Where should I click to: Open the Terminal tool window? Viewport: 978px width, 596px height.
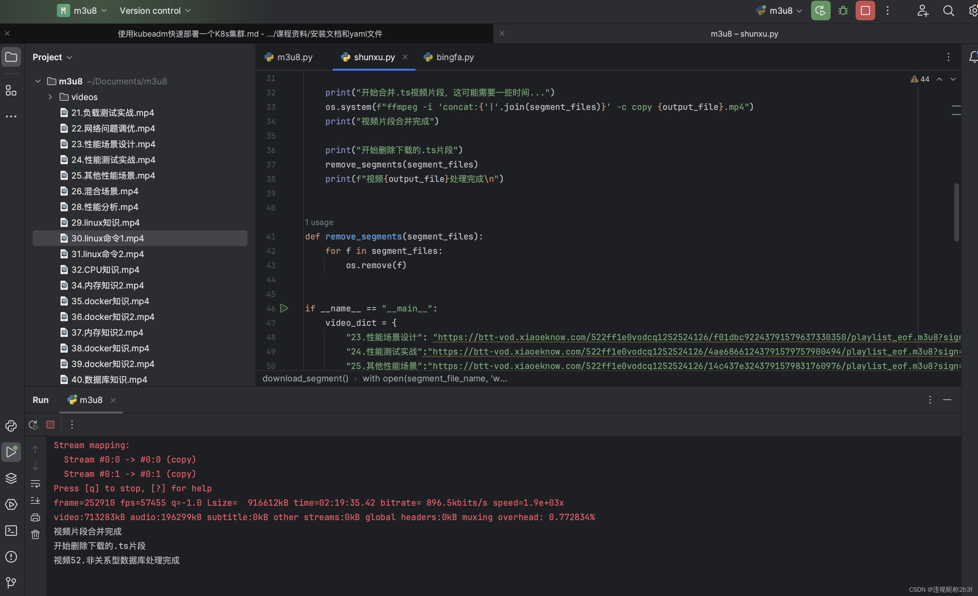point(11,531)
